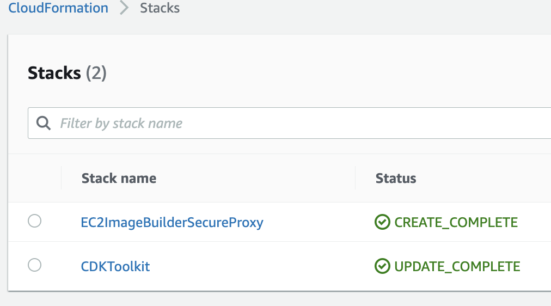Image resolution: width=551 pixels, height=306 pixels.
Task: Click the Stack name column header
Action: (x=119, y=178)
